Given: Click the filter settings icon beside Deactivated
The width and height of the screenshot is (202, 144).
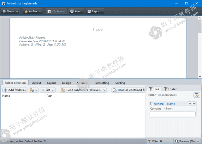Looking at the screenshot, I should pos(197,95).
